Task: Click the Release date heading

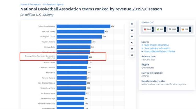Action: click(148, 56)
